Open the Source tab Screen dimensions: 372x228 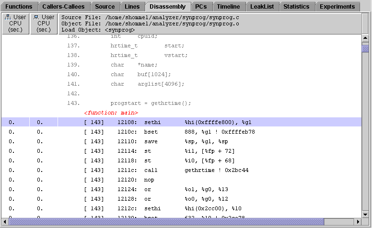pyautogui.click(x=105, y=7)
